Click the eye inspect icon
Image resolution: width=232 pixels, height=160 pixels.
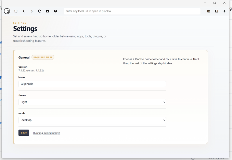(x=55, y=11)
